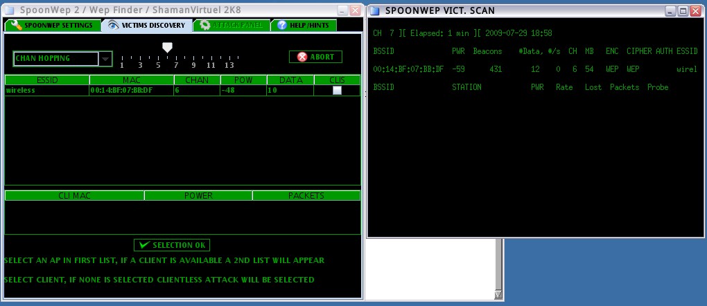Click the PWR value -59 in terminal

pyautogui.click(x=459, y=69)
